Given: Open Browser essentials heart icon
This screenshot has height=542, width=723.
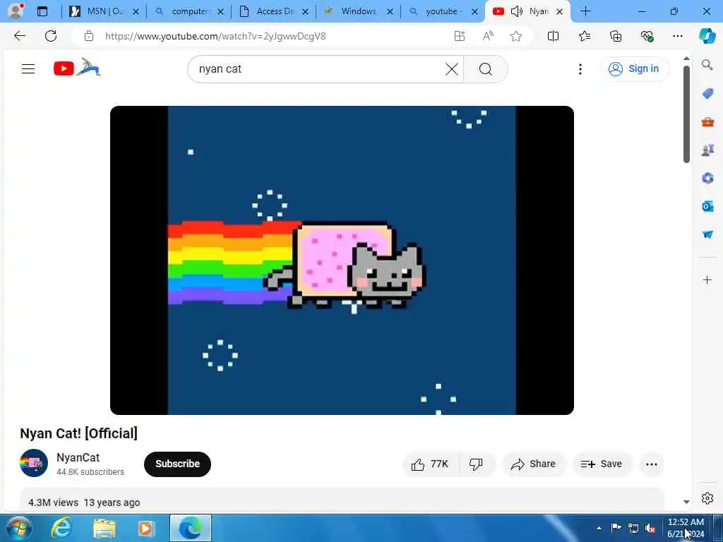Looking at the screenshot, I should (647, 36).
